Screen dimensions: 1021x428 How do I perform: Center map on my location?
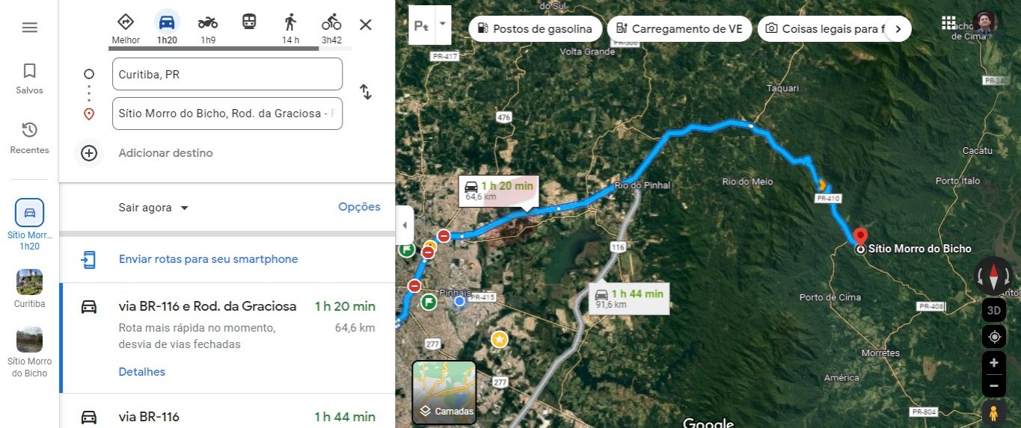point(994,337)
